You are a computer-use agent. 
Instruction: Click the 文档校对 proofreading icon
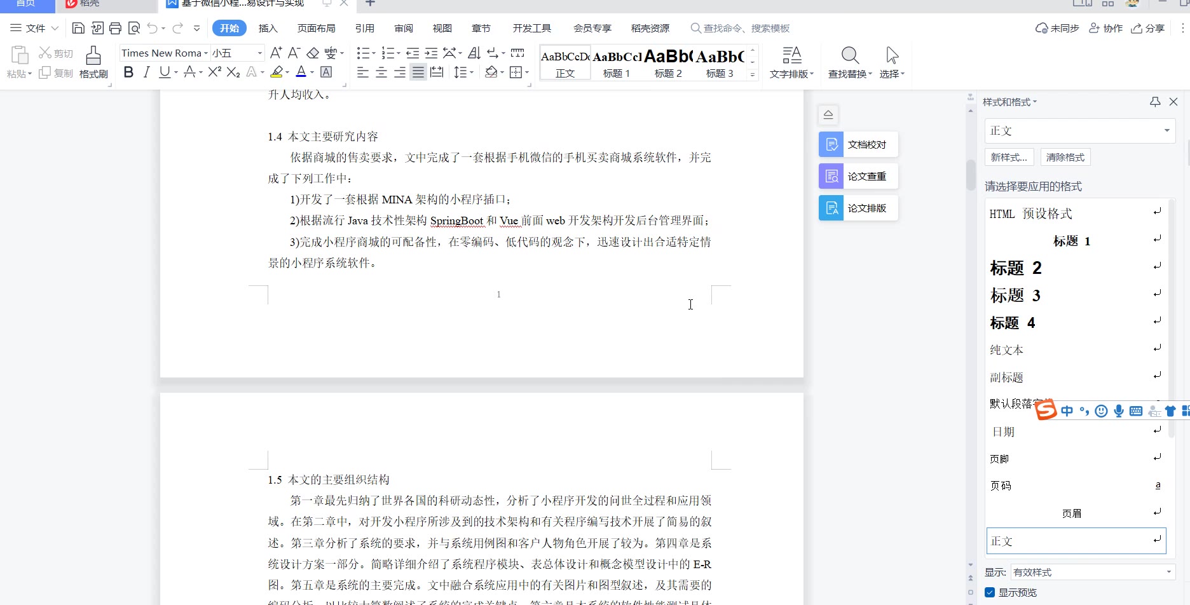831,145
